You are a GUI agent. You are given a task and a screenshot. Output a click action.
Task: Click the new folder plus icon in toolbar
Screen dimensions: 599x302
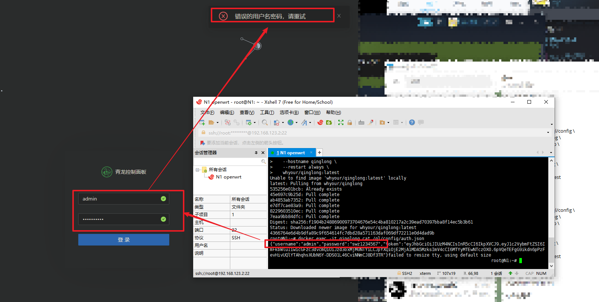tap(382, 122)
